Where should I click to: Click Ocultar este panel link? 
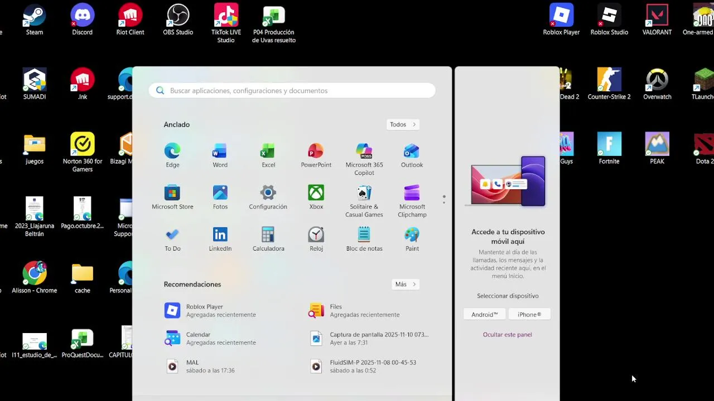tap(507, 335)
